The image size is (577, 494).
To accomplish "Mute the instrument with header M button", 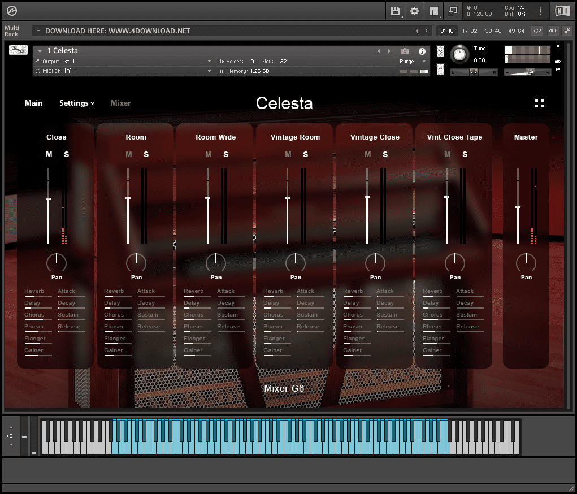I will click(440, 69).
